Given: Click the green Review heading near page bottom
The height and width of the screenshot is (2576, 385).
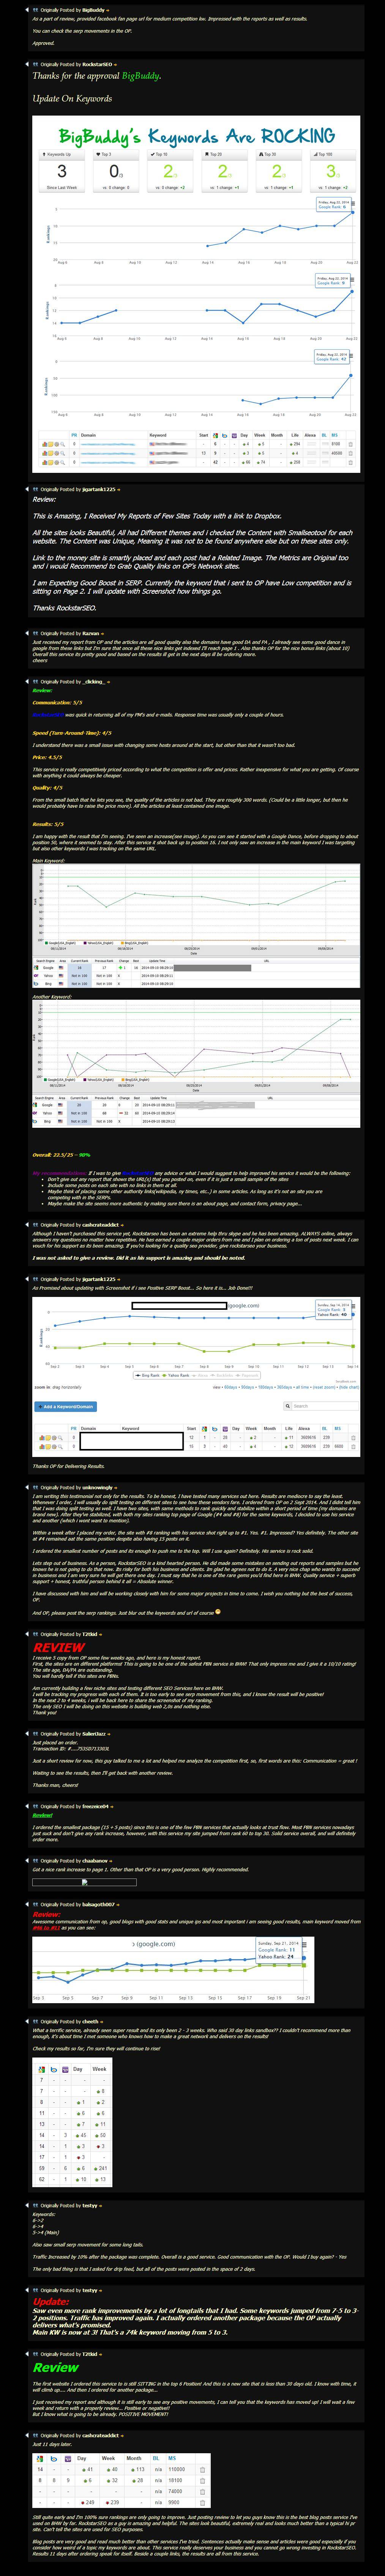Looking at the screenshot, I should pos(56,2368).
